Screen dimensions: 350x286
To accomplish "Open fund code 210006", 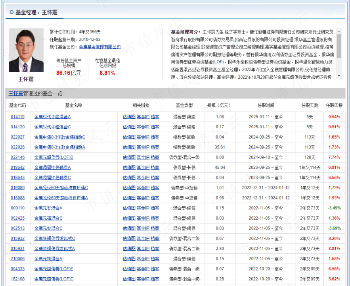I will [17, 259].
